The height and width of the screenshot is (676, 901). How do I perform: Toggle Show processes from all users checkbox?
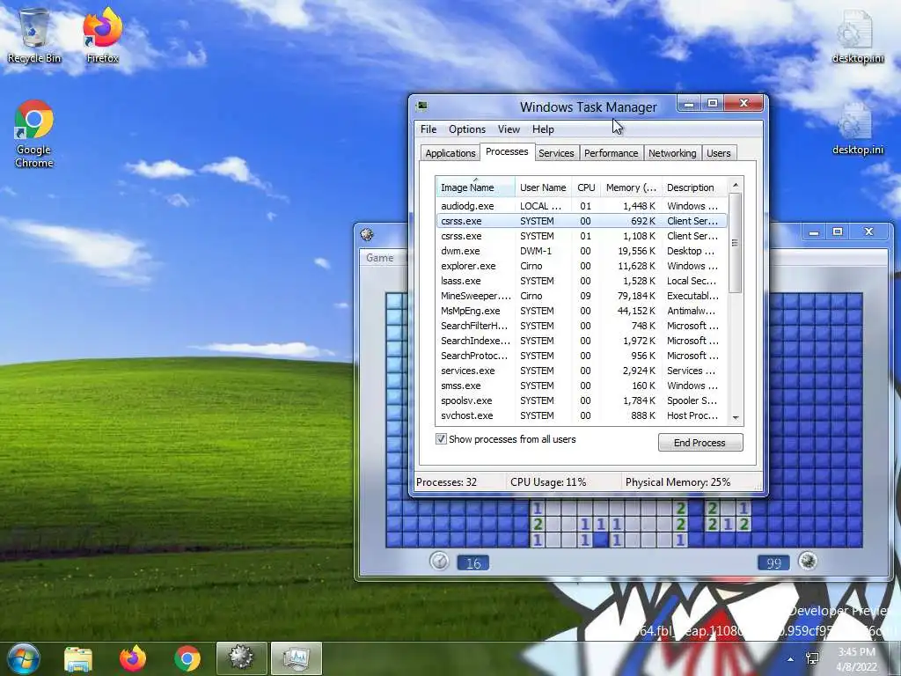(x=441, y=439)
